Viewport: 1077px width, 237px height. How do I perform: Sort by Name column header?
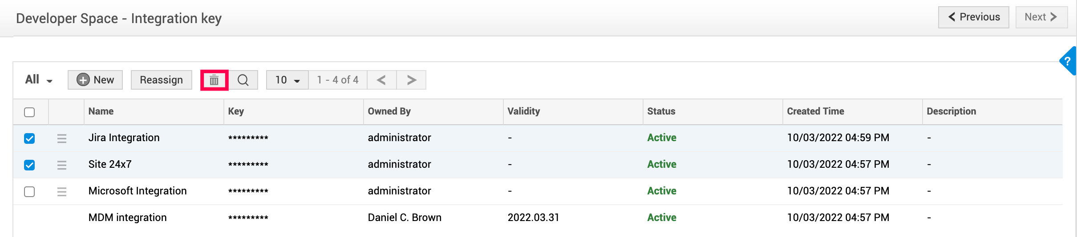point(101,111)
